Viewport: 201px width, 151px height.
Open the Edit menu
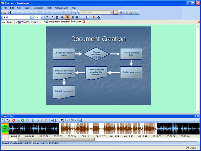[x=12, y=8]
